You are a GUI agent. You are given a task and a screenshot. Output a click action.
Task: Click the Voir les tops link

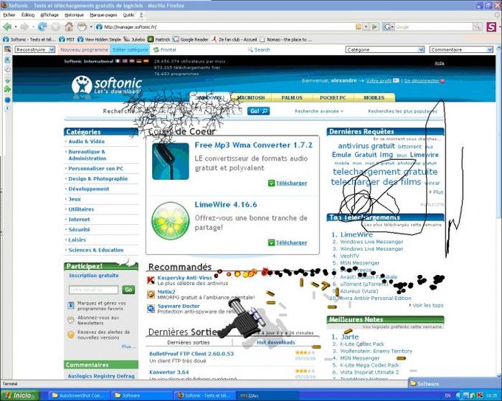[427, 305]
